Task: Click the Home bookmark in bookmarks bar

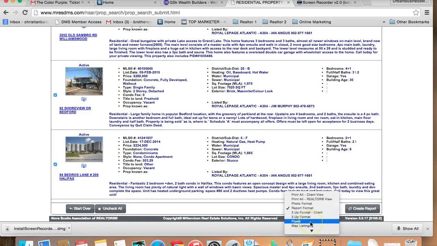Action: click(x=166, y=22)
